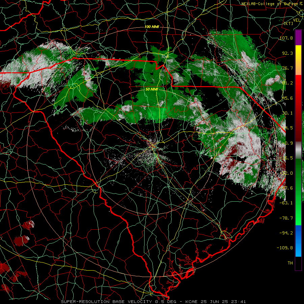Click the -16.5 velocity legend value
The width and height of the screenshot is (304, 304).
point(286,158)
